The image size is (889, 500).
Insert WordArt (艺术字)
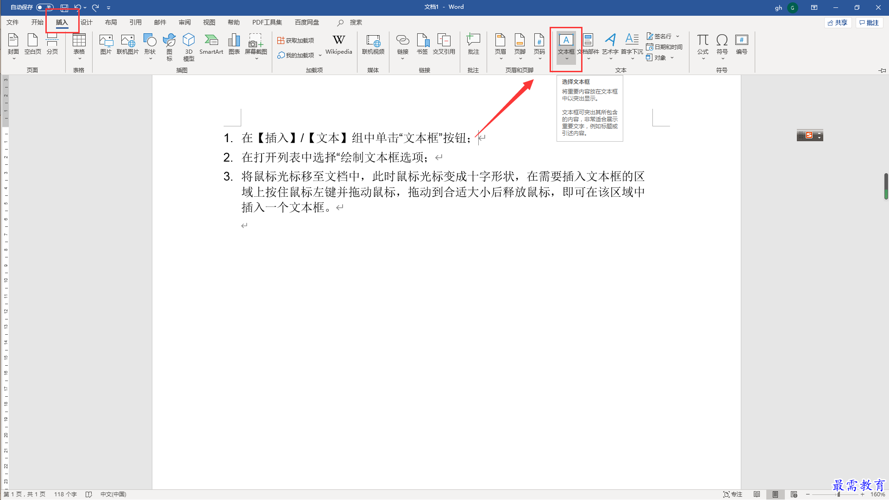610,46
